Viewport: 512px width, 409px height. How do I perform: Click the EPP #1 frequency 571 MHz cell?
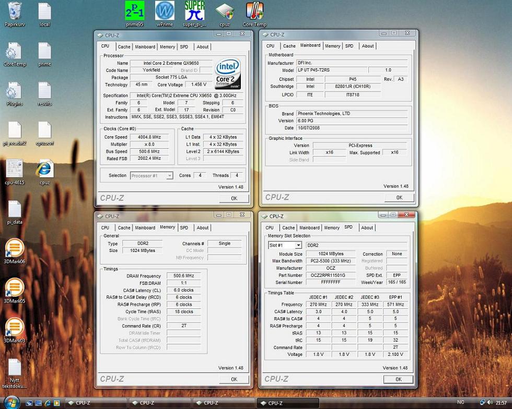coord(395,304)
